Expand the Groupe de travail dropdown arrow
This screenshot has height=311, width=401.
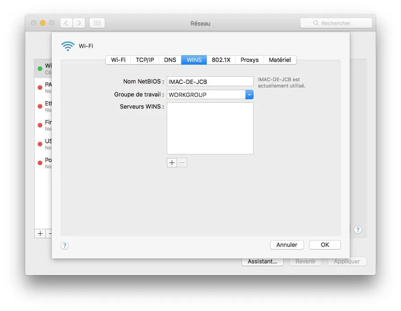click(x=250, y=95)
